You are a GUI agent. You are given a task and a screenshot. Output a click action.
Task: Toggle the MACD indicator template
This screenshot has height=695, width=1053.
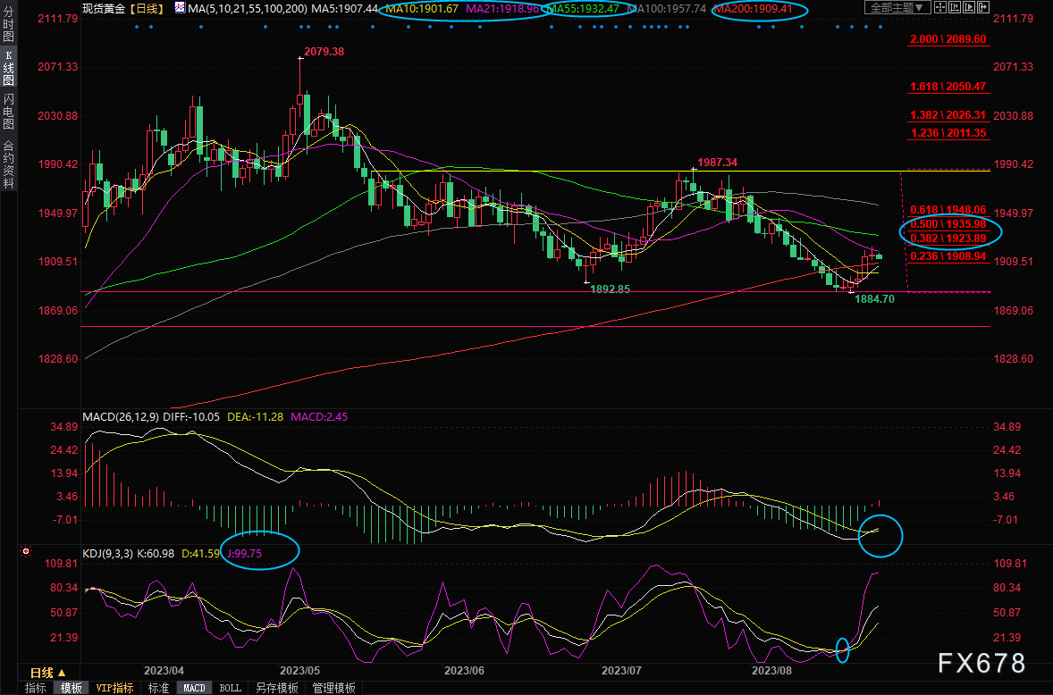click(x=194, y=688)
